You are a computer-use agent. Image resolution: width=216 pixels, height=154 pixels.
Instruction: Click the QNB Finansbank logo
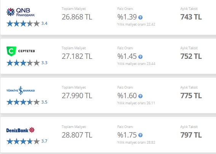click(x=21, y=12)
